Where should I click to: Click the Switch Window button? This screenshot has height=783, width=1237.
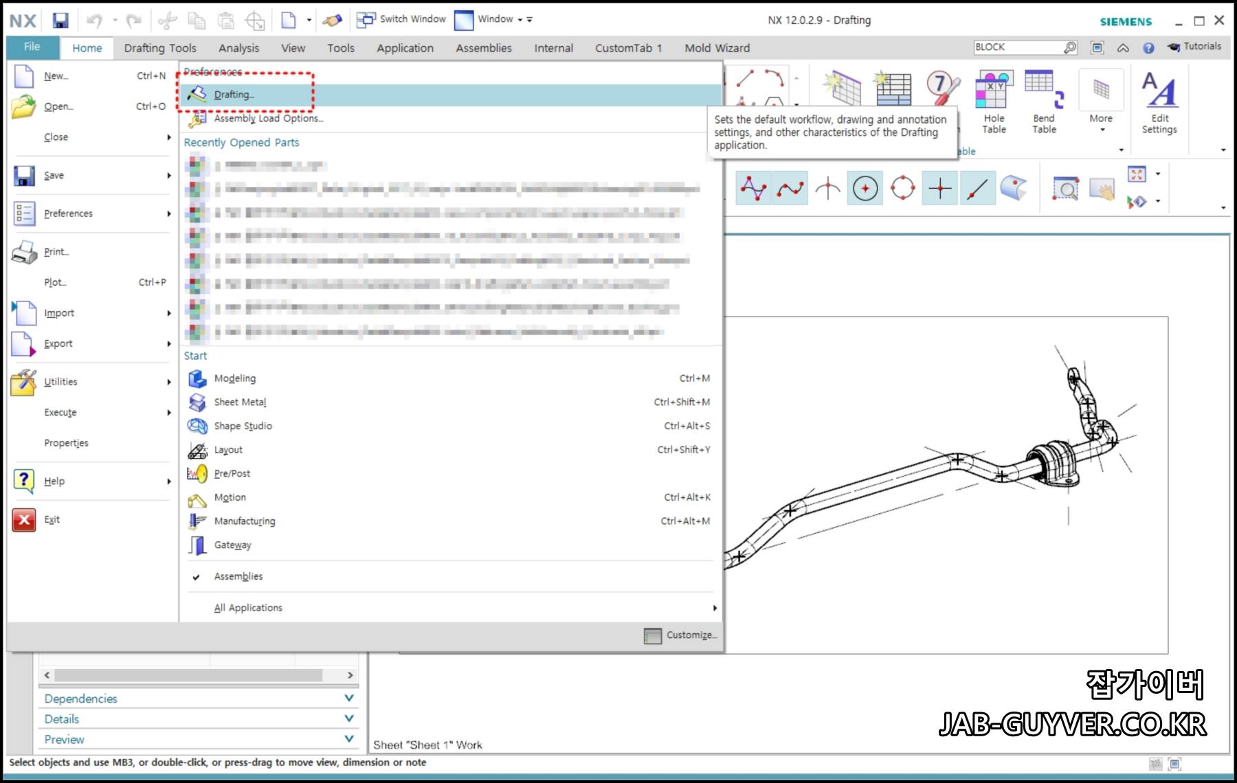(401, 19)
